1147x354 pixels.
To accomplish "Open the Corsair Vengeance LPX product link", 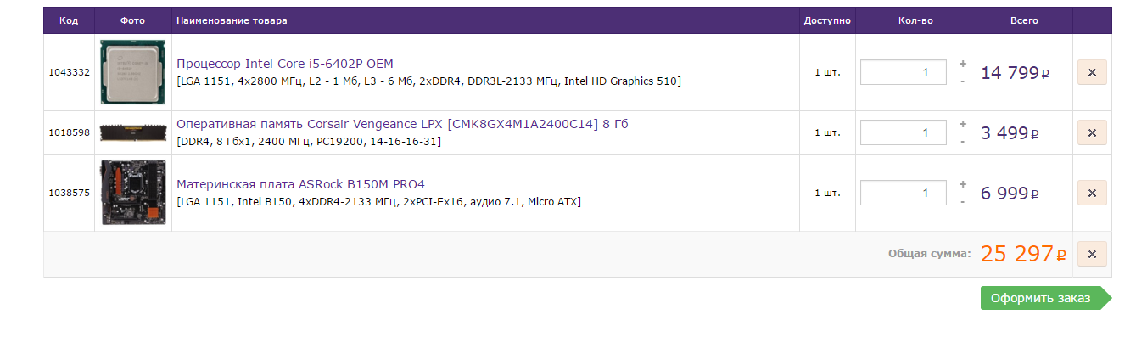I will point(401,125).
